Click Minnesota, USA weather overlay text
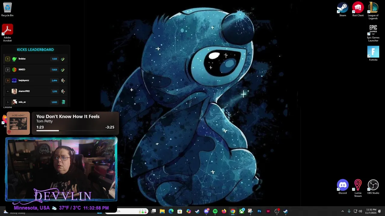Viewport: 385px width, 216px height. point(32,208)
